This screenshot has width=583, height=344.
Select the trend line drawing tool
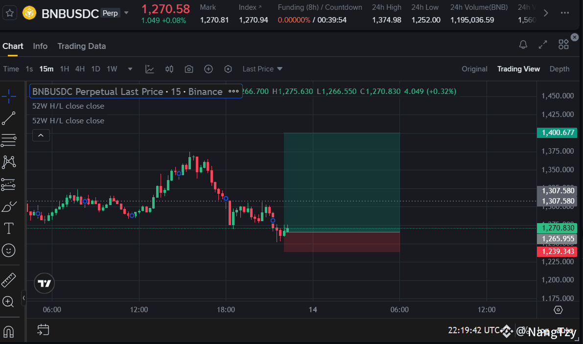point(8,118)
